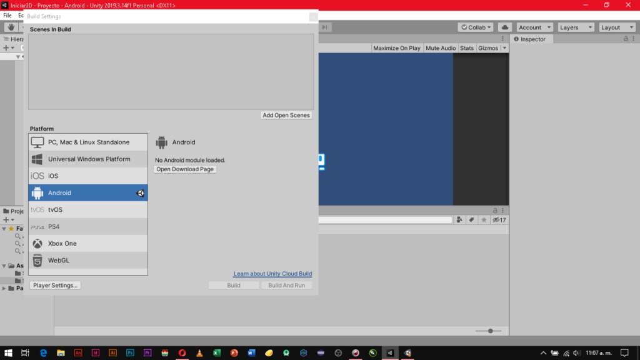Lock the Inspector panel

pyautogui.click(x=626, y=39)
